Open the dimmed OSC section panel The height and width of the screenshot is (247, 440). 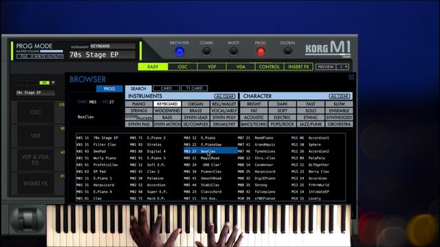click(x=36, y=112)
